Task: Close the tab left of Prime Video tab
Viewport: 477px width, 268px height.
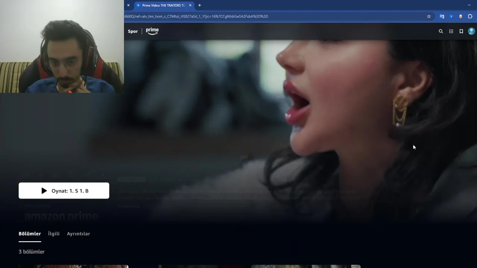Action: coord(128,5)
